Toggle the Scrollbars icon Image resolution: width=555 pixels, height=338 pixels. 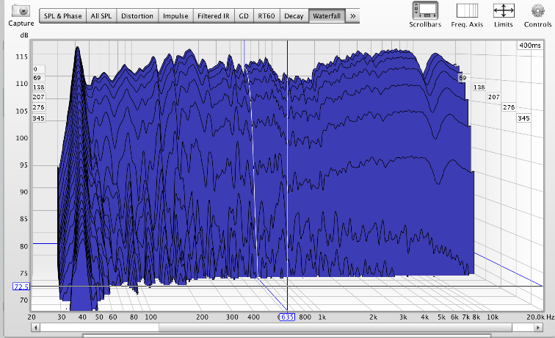(x=425, y=10)
